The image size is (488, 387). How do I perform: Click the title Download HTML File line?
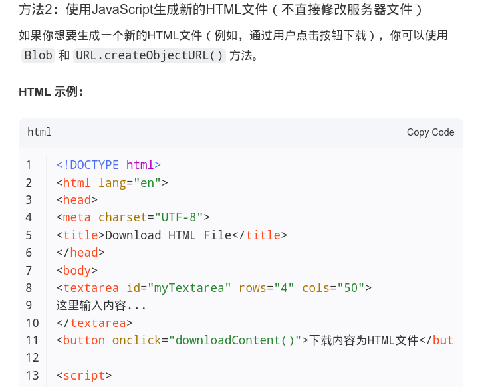(172, 235)
